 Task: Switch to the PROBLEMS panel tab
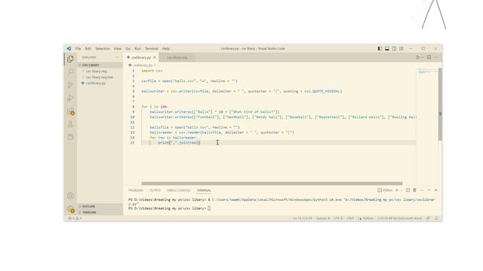pyautogui.click(x=136, y=190)
